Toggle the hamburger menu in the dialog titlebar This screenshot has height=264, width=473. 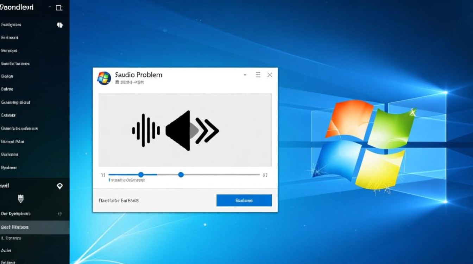pyautogui.click(x=258, y=75)
